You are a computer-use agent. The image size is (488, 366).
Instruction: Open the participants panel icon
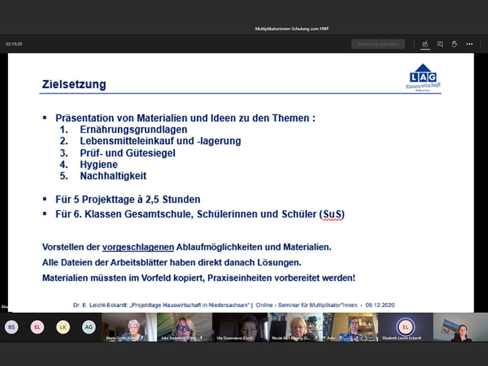(x=425, y=44)
